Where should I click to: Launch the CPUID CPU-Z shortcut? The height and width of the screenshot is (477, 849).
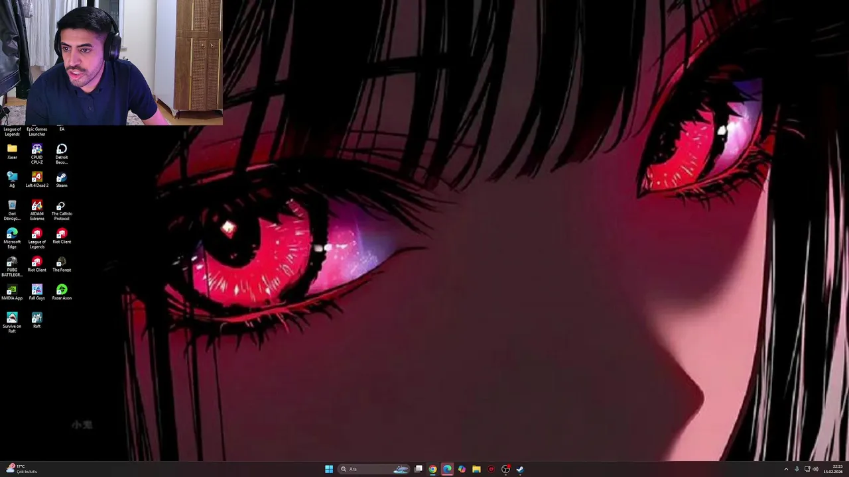click(x=36, y=154)
